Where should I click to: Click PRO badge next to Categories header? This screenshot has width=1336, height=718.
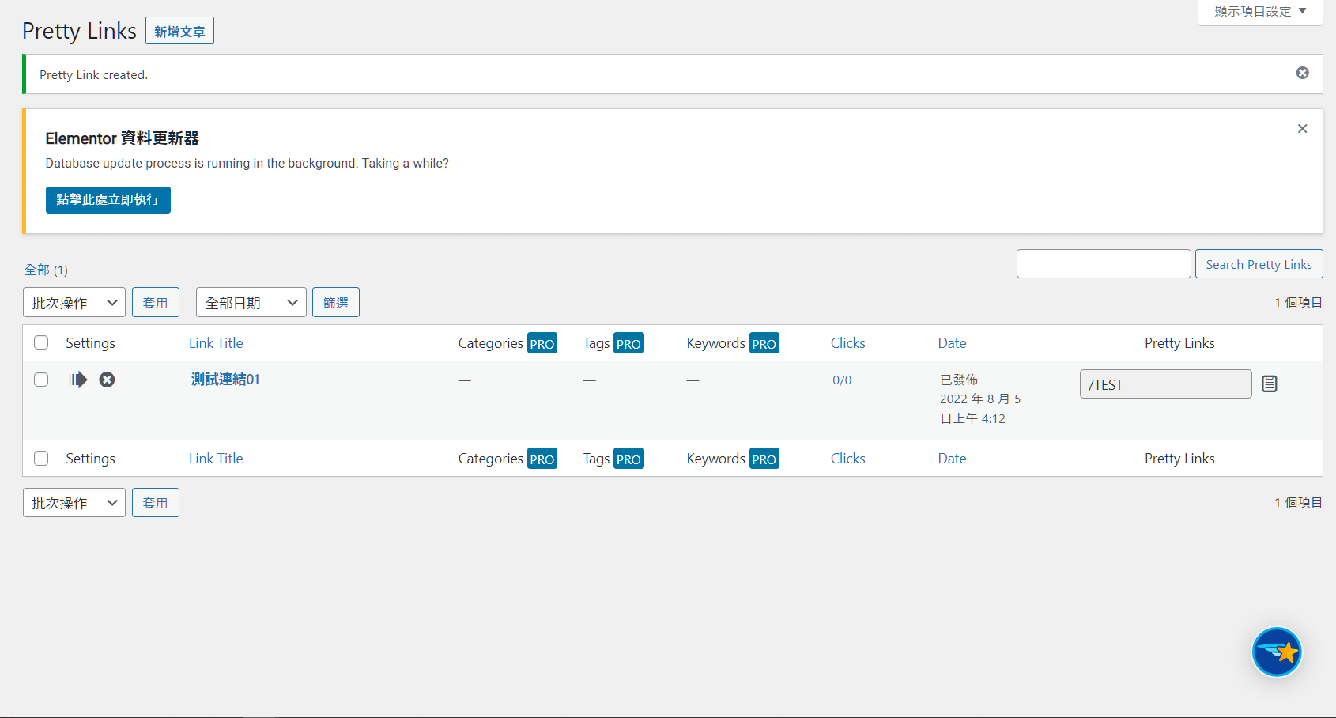click(x=542, y=343)
